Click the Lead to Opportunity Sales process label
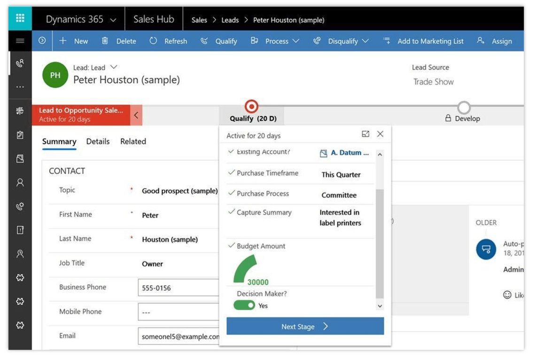Screen dimensions: 536x357 click(81, 115)
